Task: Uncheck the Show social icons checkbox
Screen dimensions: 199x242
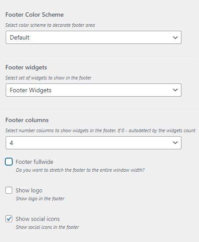Action: click(9, 219)
